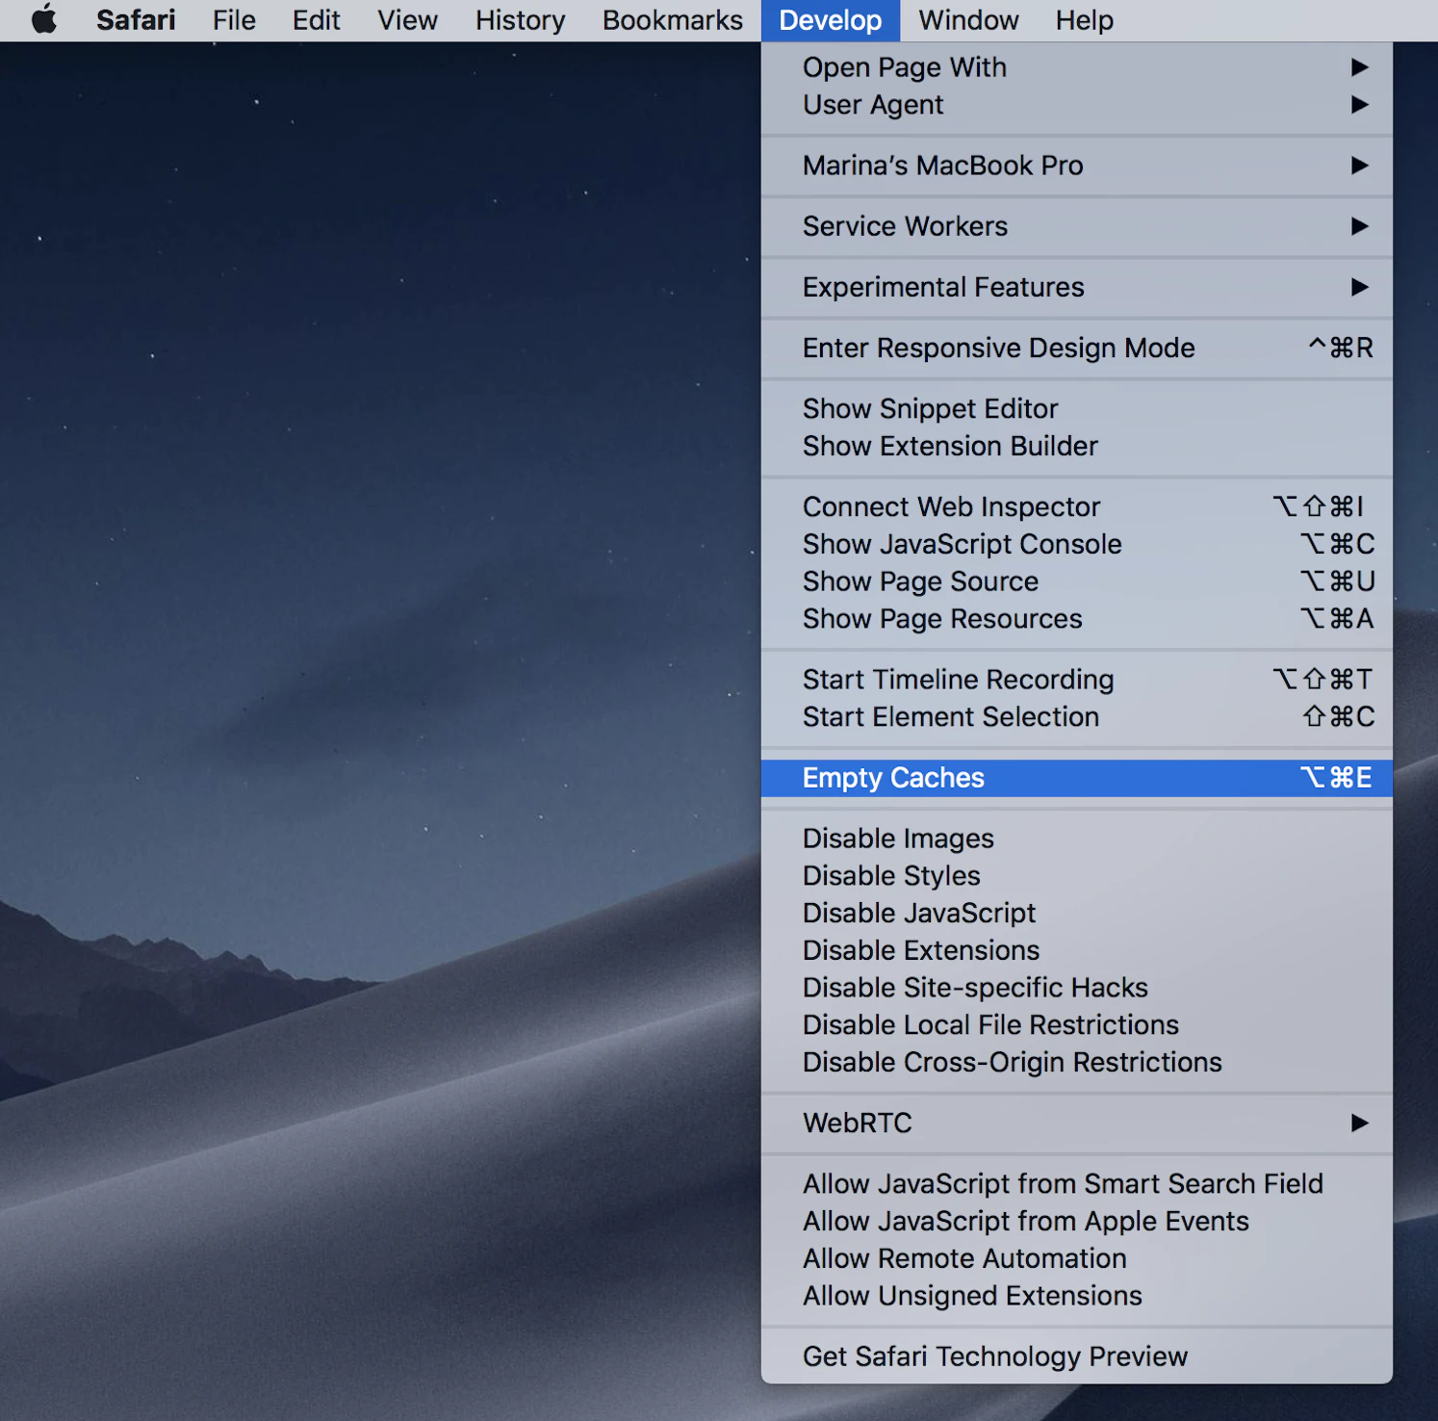Expand the Open Page With submenu
Viewport: 1438px width, 1421px height.
click(x=904, y=67)
